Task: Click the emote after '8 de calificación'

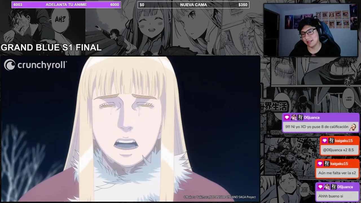Action: [353, 127]
